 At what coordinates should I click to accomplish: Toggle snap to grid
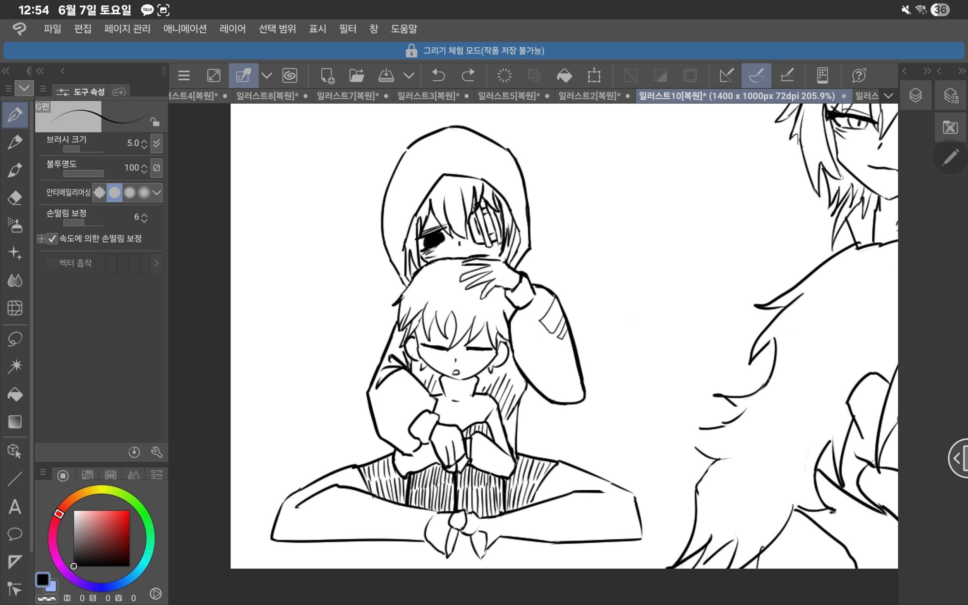point(787,75)
